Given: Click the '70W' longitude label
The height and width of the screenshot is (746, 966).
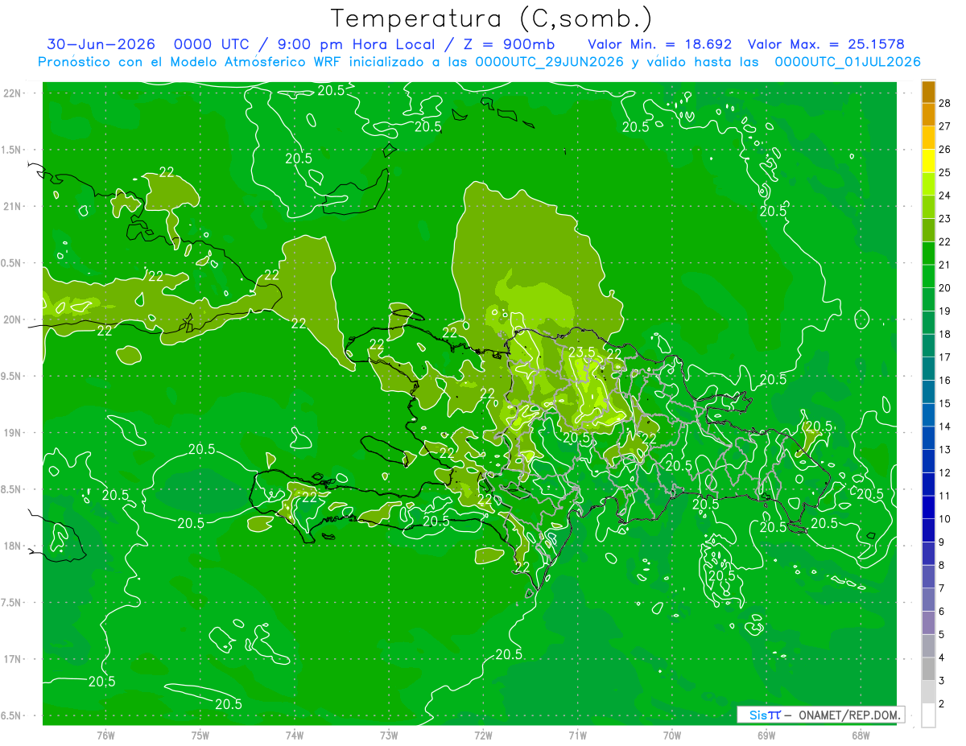Looking at the screenshot, I should [671, 736].
